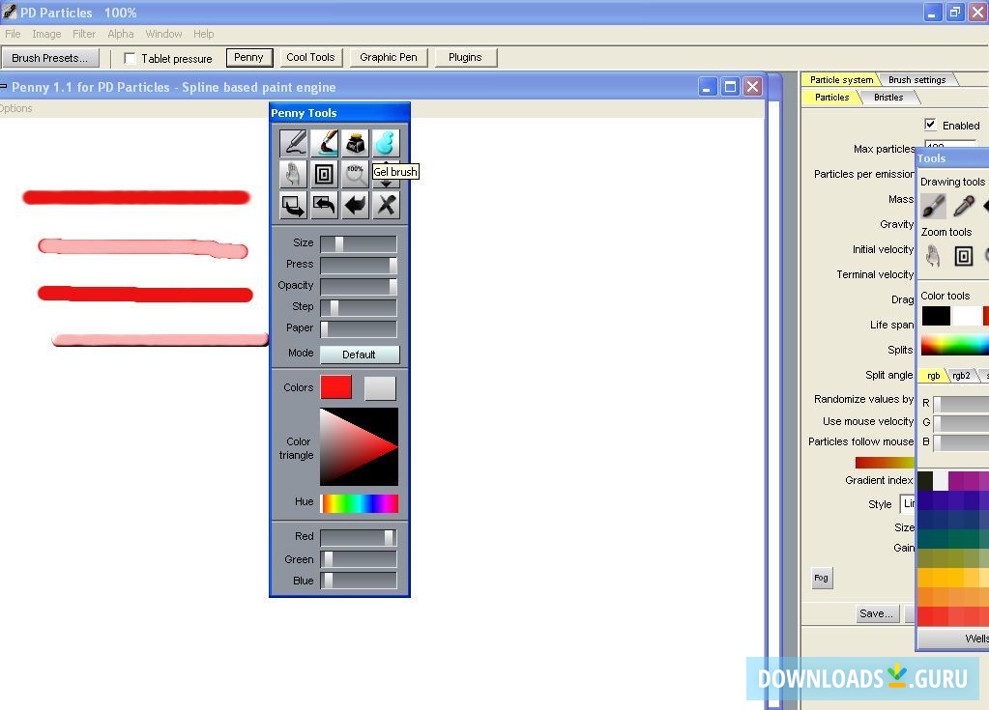Click the X clear icon in Penny Tools
This screenshot has width=989, height=710.
tap(386, 205)
